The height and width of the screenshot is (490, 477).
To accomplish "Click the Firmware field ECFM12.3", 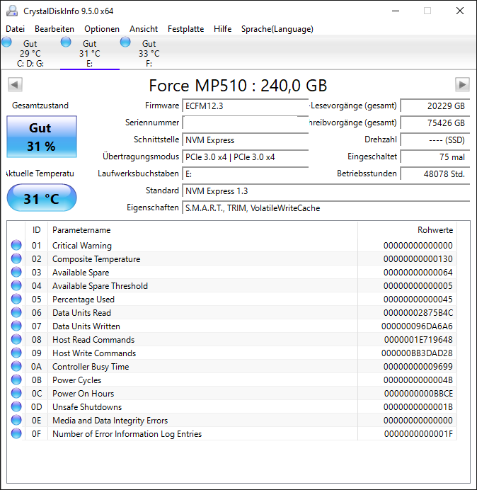I will [x=245, y=106].
